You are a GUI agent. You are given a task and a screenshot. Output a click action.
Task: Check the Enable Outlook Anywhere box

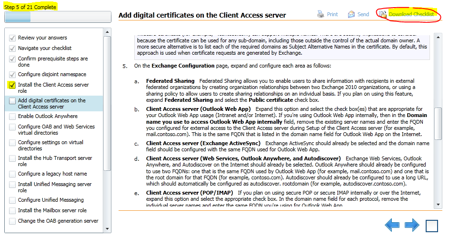[12, 117]
